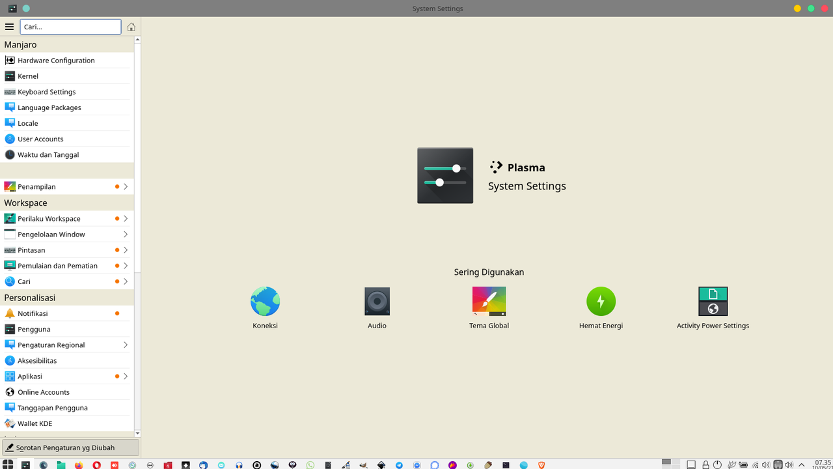Screen dimensions: 833x469
Task: Open the window menu icon in titlebar
Action: point(12,8)
